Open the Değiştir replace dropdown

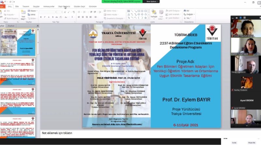point(189,14)
